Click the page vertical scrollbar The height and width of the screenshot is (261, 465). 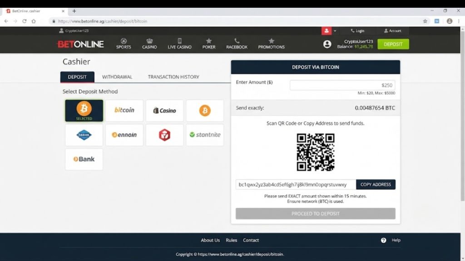(x=462, y=116)
